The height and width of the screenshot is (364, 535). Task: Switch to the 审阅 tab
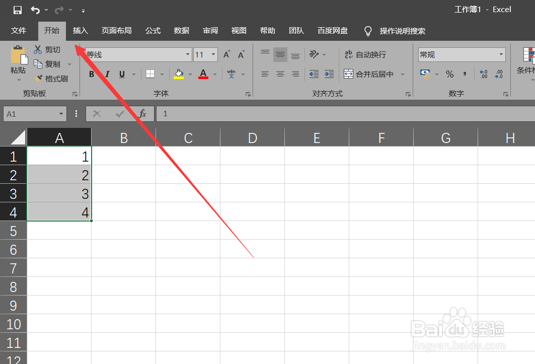pos(210,31)
